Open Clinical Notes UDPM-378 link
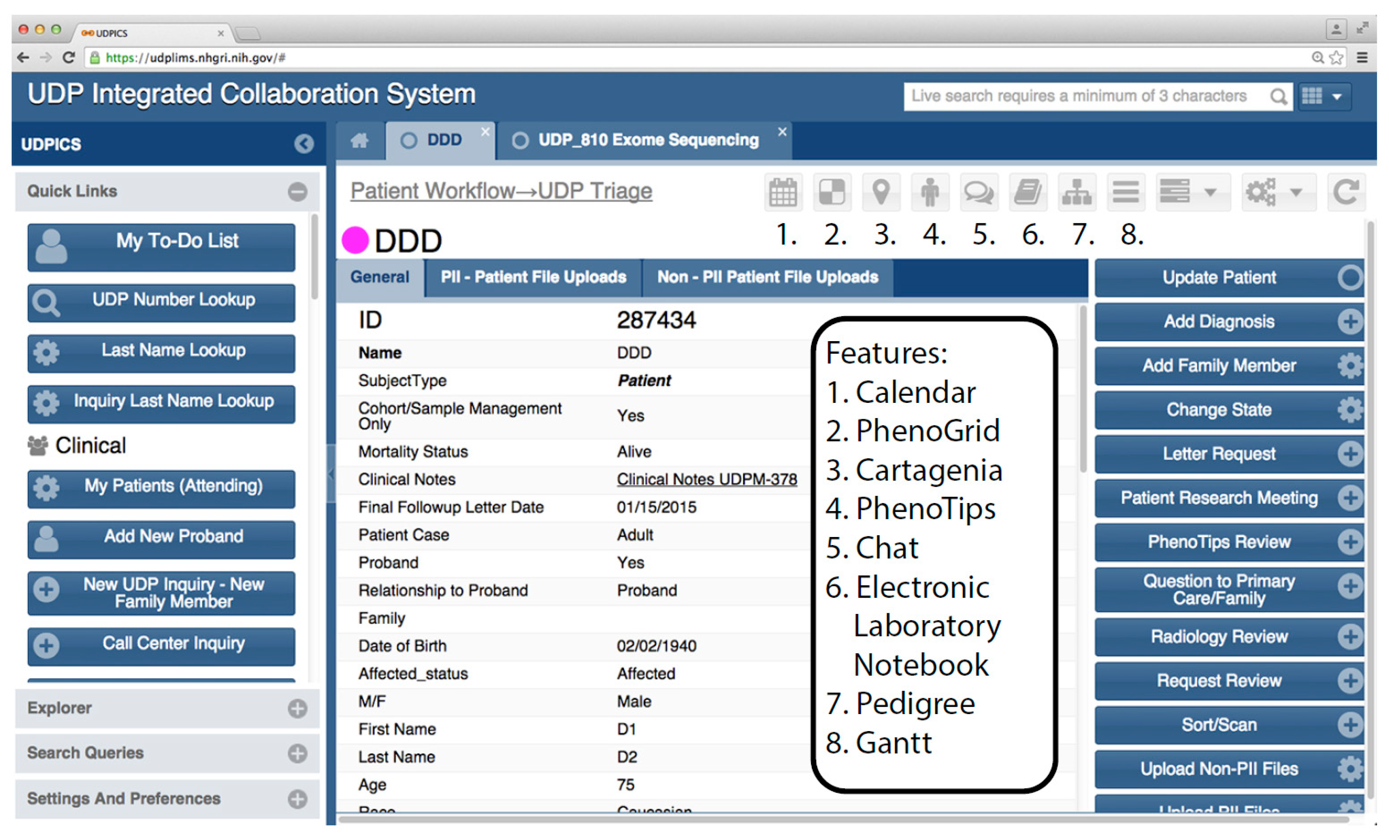This screenshot has height=839, width=1389. click(707, 479)
